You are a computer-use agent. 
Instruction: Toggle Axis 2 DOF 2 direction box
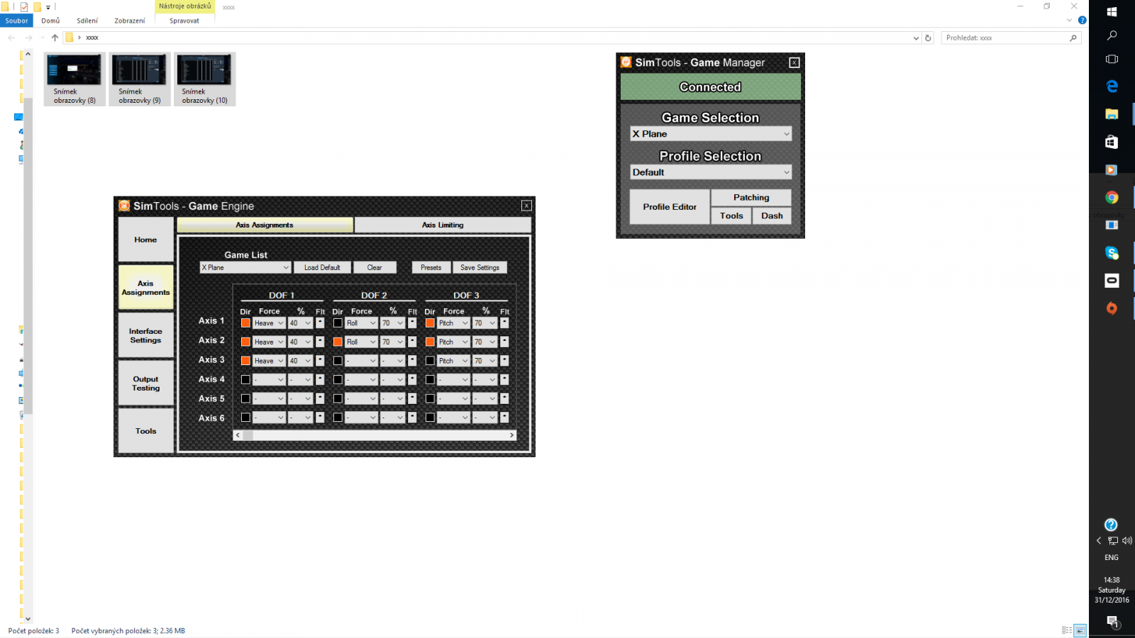(338, 342)
